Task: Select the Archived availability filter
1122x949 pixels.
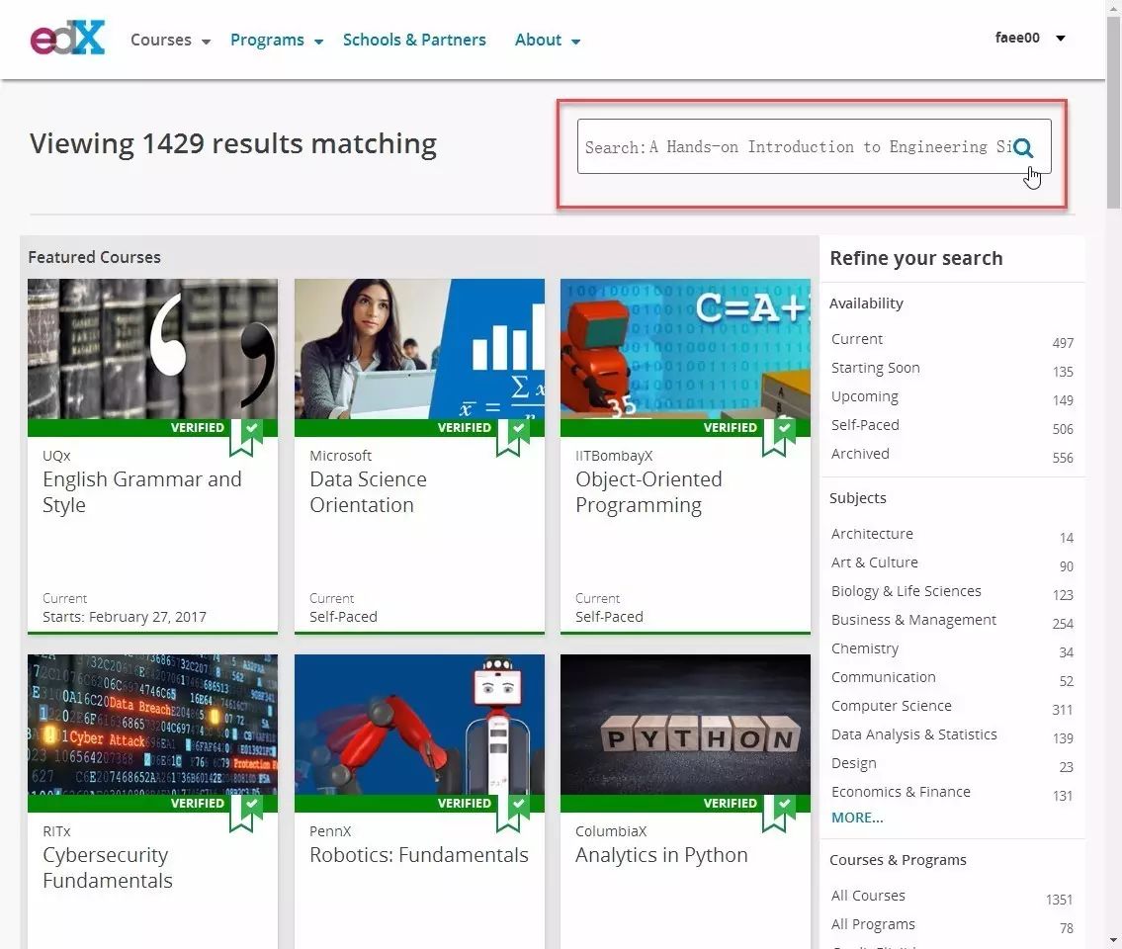Action: (x=860, y=454)
